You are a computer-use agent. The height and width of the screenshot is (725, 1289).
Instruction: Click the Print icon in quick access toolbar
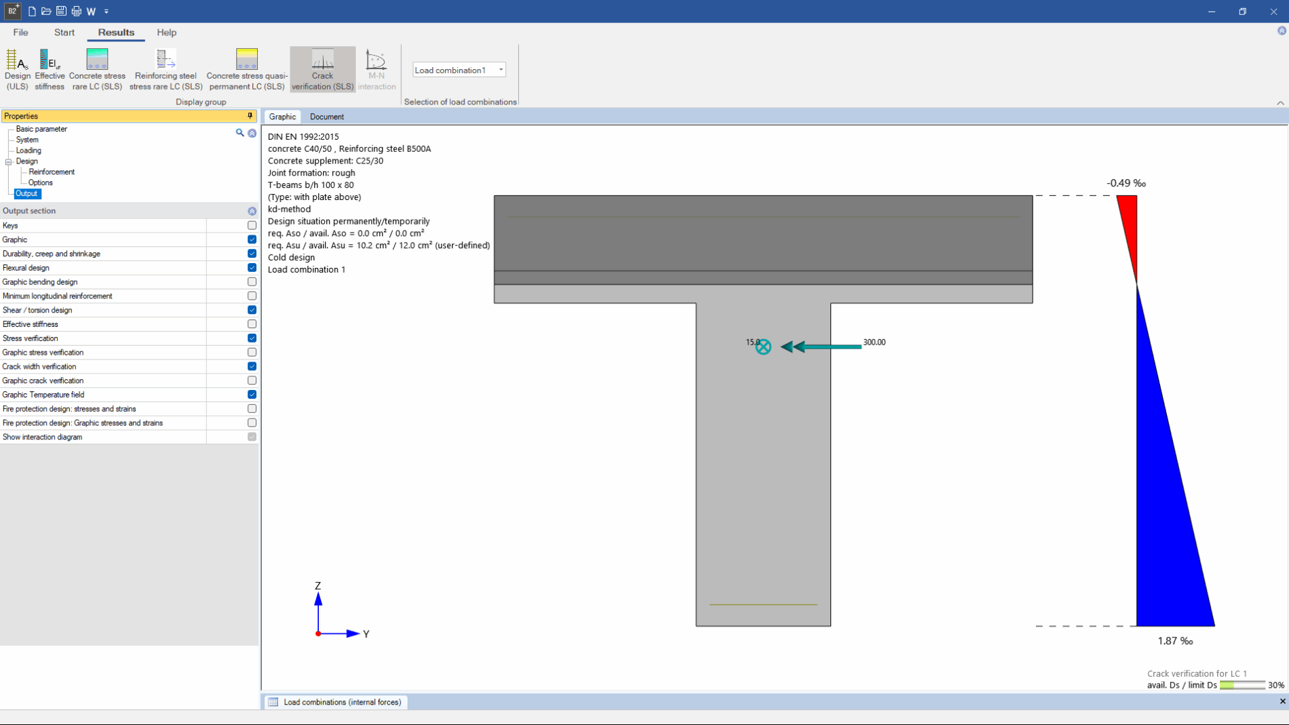click(x=76, y=11)
